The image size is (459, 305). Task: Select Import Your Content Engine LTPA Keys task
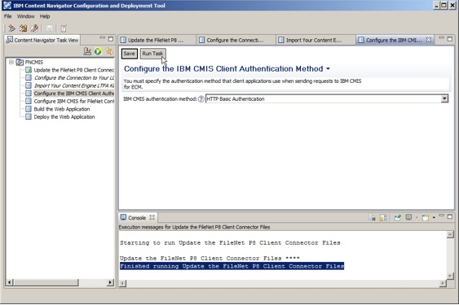(73, 86)
